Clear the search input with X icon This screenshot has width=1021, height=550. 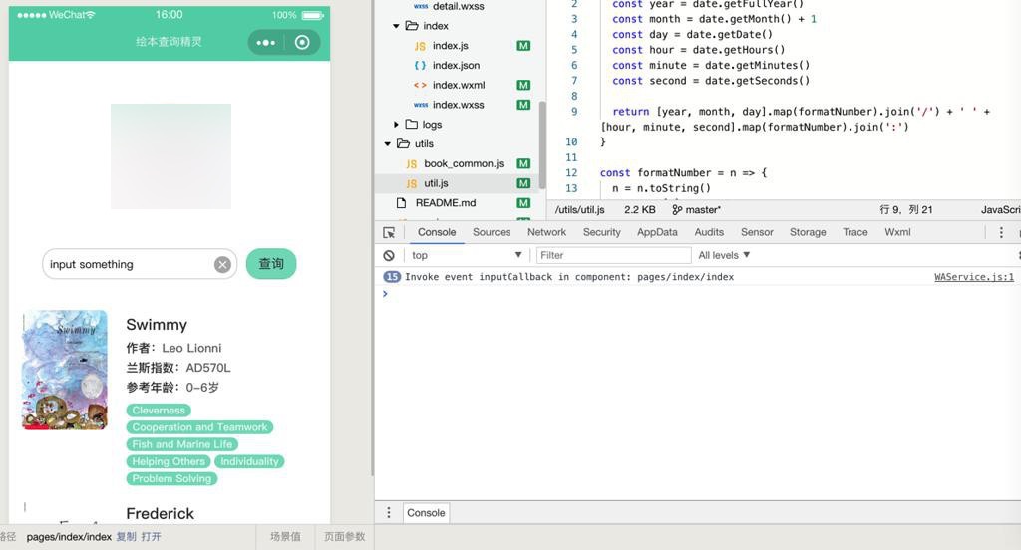coord(222,264)
